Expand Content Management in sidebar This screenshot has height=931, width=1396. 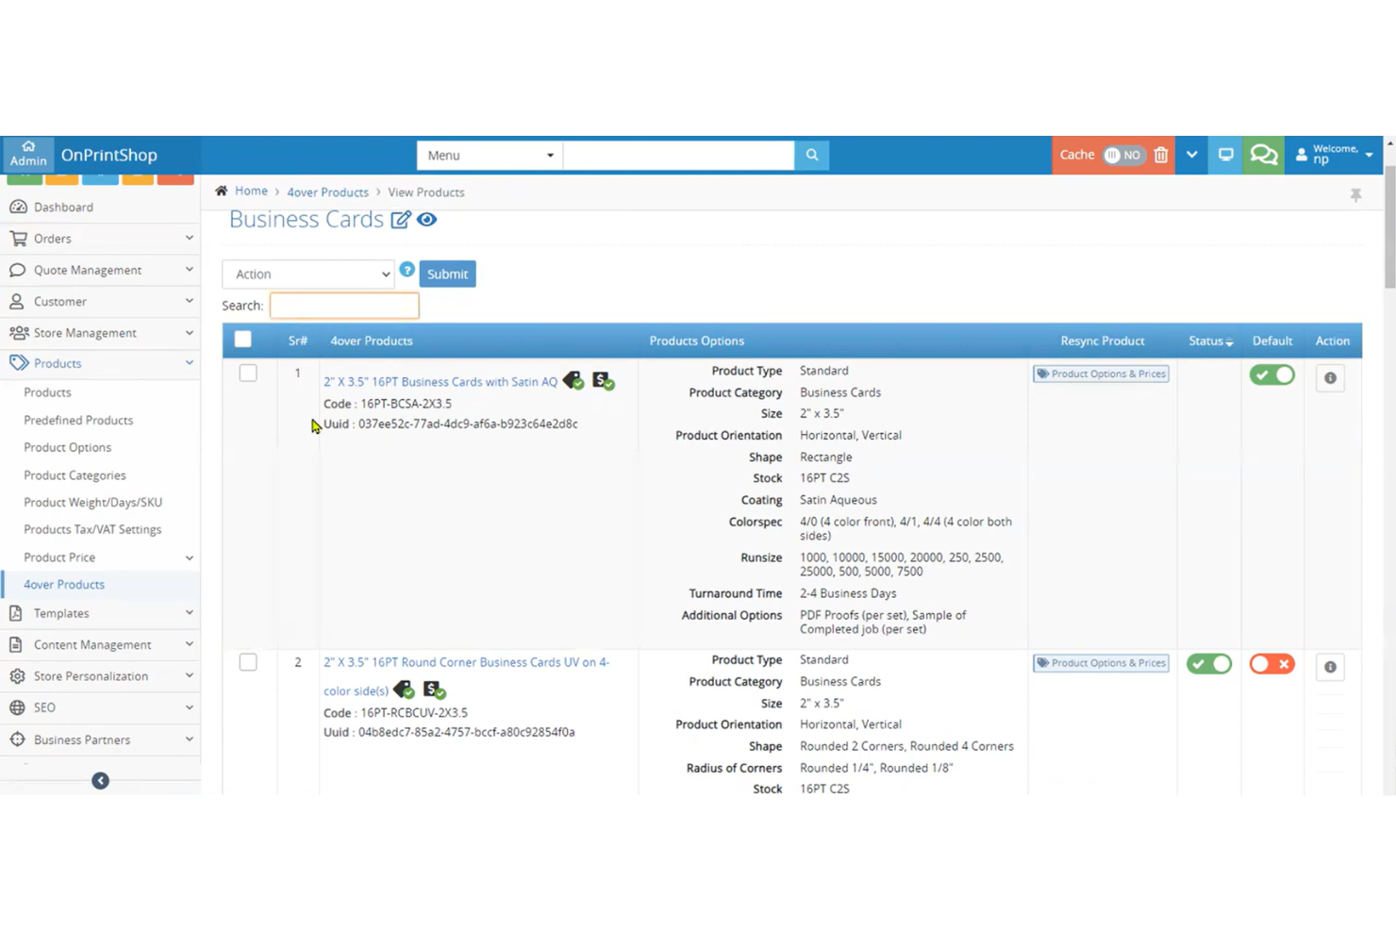[x=100, y=645]
